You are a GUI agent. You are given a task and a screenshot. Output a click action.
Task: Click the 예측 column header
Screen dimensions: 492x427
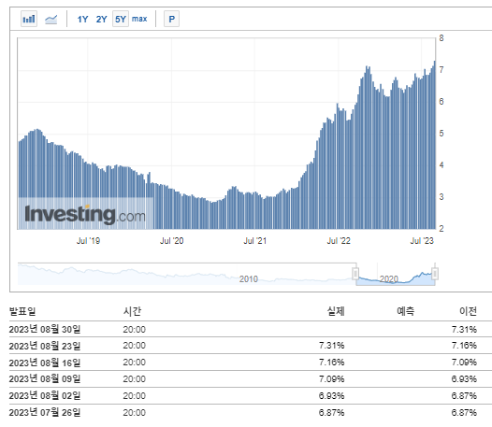tap(405, 311)
